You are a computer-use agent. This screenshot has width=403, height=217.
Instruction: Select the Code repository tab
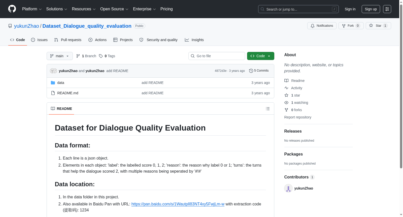pyautogui.click(x=18, y=40)
